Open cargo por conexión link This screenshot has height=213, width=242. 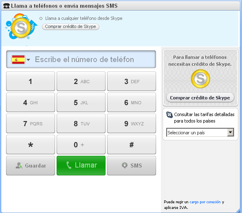[205, 202]
